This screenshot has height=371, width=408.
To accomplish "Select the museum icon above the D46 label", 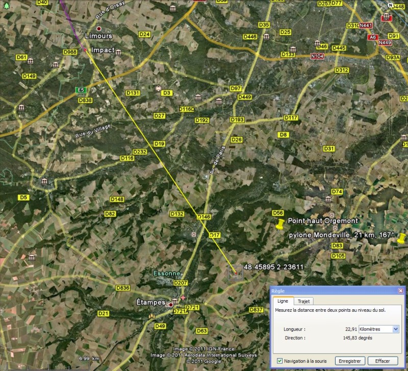I will (317, 43).
